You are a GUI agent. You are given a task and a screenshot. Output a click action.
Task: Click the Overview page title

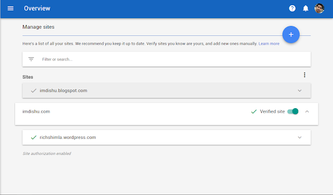click(37, 8)
